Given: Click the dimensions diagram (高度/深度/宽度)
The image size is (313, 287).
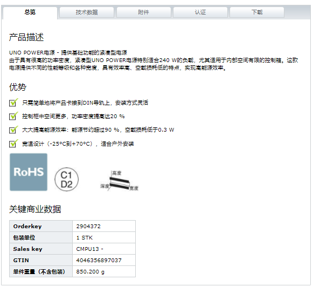Looking at the screenshot, I should [x=119, y=181].
